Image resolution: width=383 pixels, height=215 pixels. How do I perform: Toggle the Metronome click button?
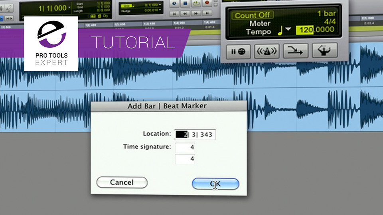[x=267, y=51]
